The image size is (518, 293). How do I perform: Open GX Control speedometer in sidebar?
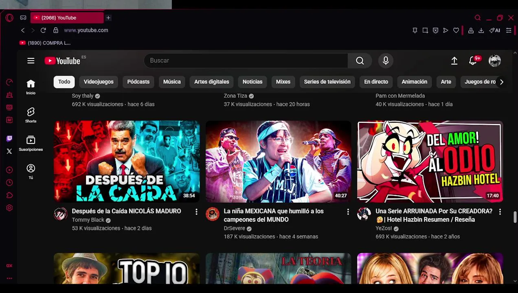9,82
